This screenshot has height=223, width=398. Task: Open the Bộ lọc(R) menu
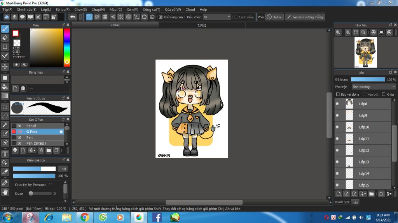tap(63, 9)
